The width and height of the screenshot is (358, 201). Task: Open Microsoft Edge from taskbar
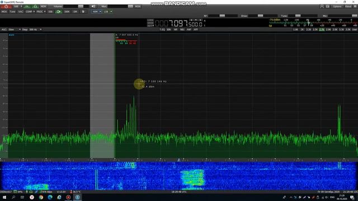coord(50,197)
